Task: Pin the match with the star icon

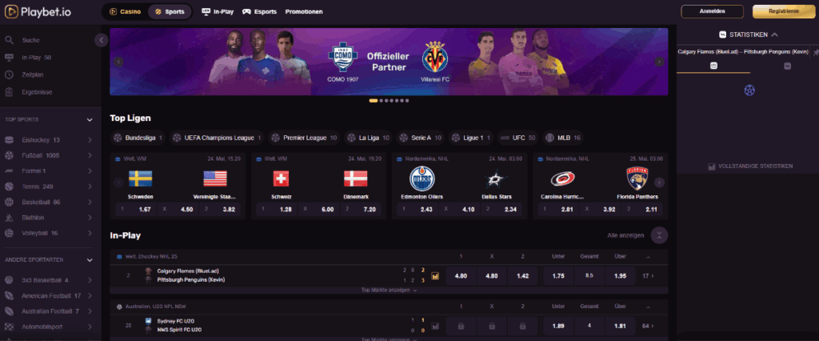Action: [x=815, y=52]
